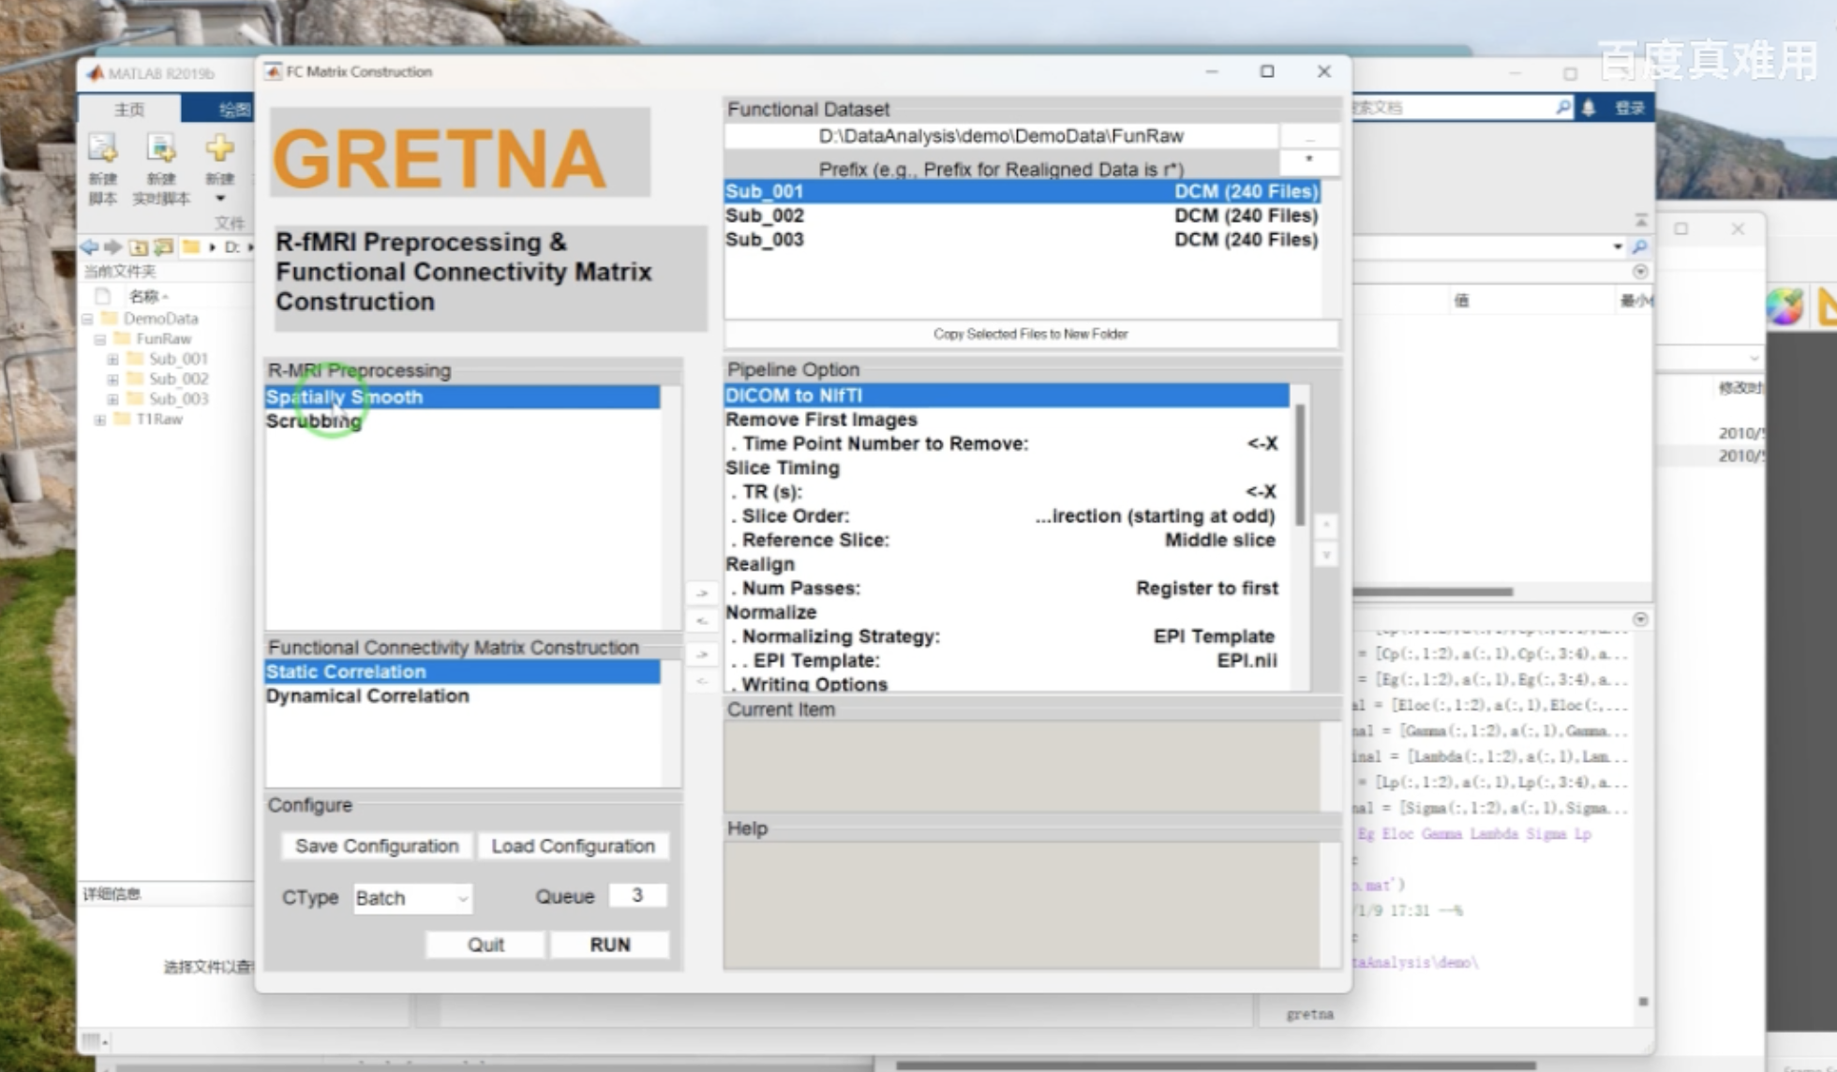Click the up-one-folder icon in MATLAB toolbar
The image size is (1837, 1072).
[139, 247]
